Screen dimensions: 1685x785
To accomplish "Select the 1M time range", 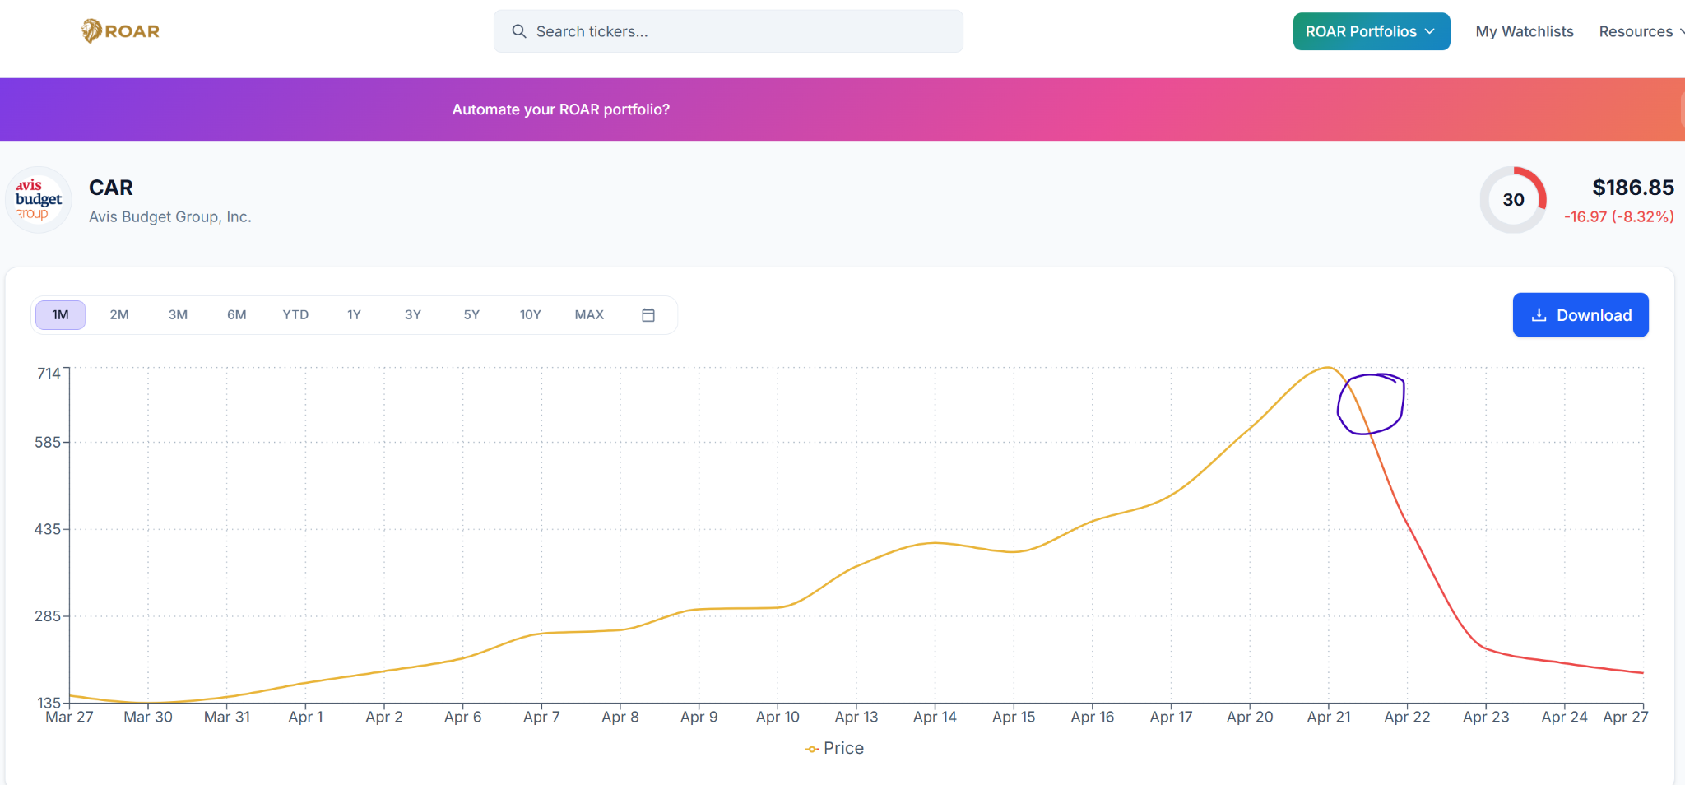I will [60, 315].
